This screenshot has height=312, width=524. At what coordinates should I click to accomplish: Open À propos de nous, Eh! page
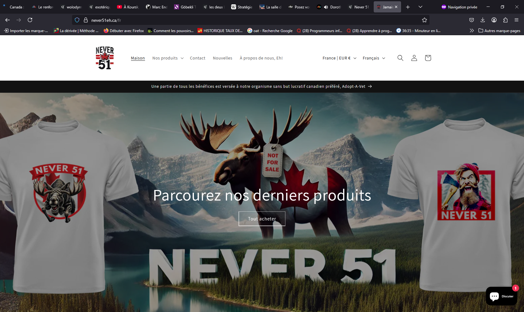coord(261,58)
